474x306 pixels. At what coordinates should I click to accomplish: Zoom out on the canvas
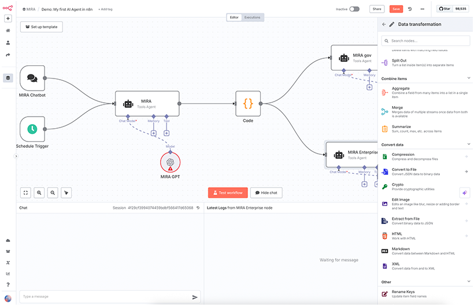pos(53,193)
